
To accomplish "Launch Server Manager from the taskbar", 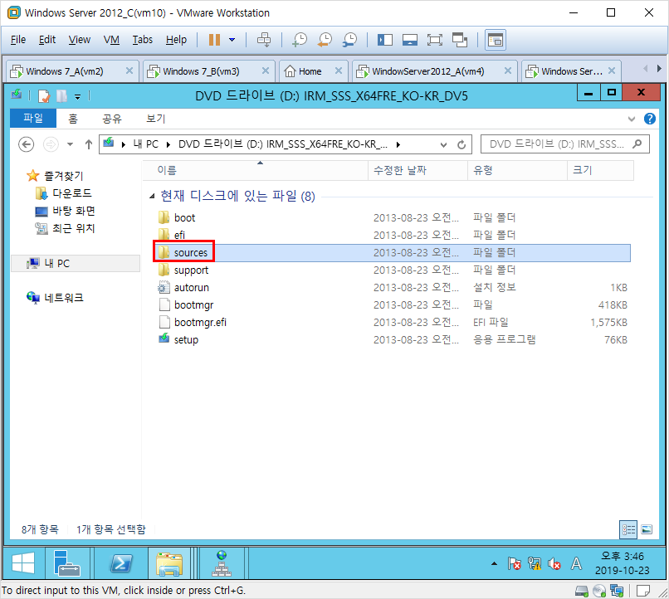I will pos(67,562).
